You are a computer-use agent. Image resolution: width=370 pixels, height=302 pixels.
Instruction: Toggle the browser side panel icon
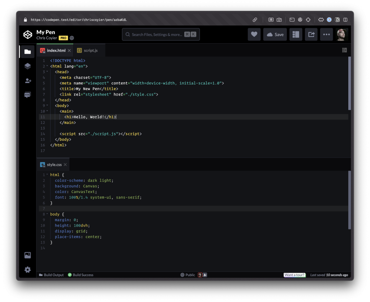345,20
